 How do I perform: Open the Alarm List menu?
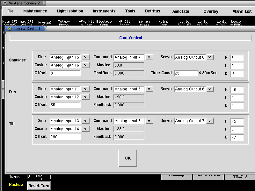click(x=242, y=11)
